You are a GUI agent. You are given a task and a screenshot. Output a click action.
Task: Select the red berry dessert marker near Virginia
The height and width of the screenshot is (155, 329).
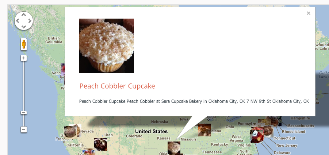257,136
